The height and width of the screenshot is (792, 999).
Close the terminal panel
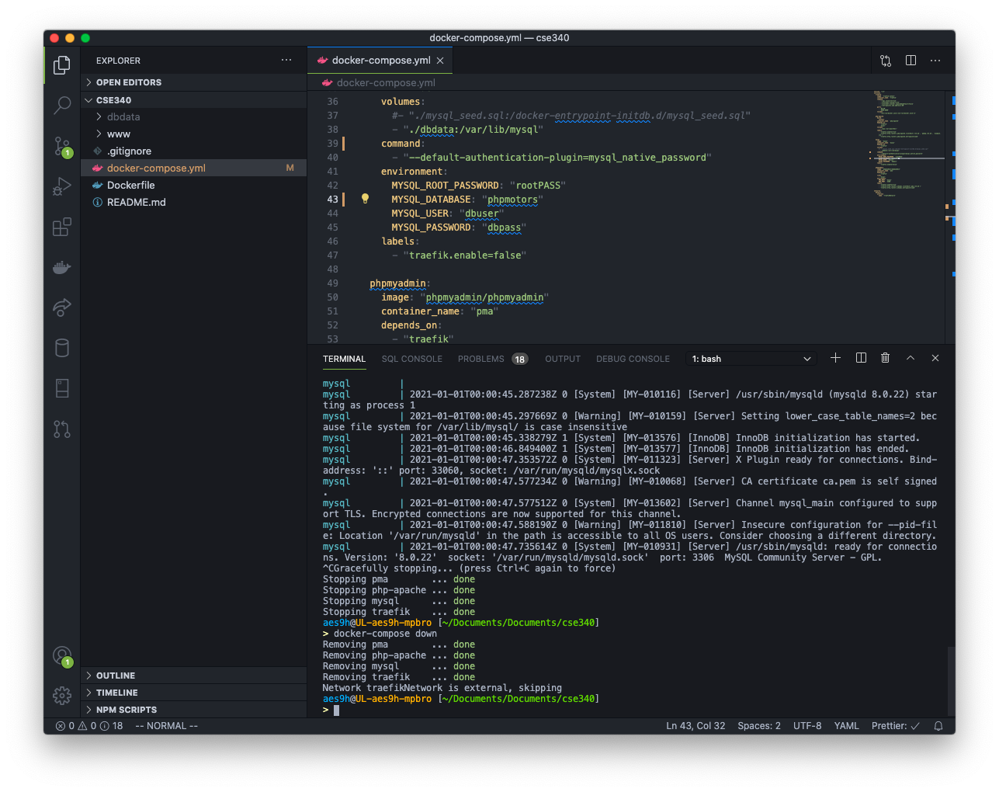[x=935, y=358]
